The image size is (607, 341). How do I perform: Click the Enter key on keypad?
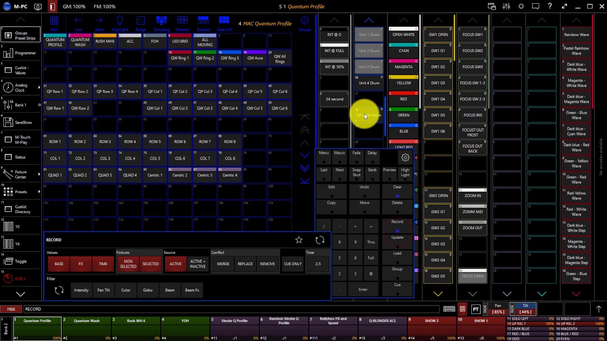[363, 289]
